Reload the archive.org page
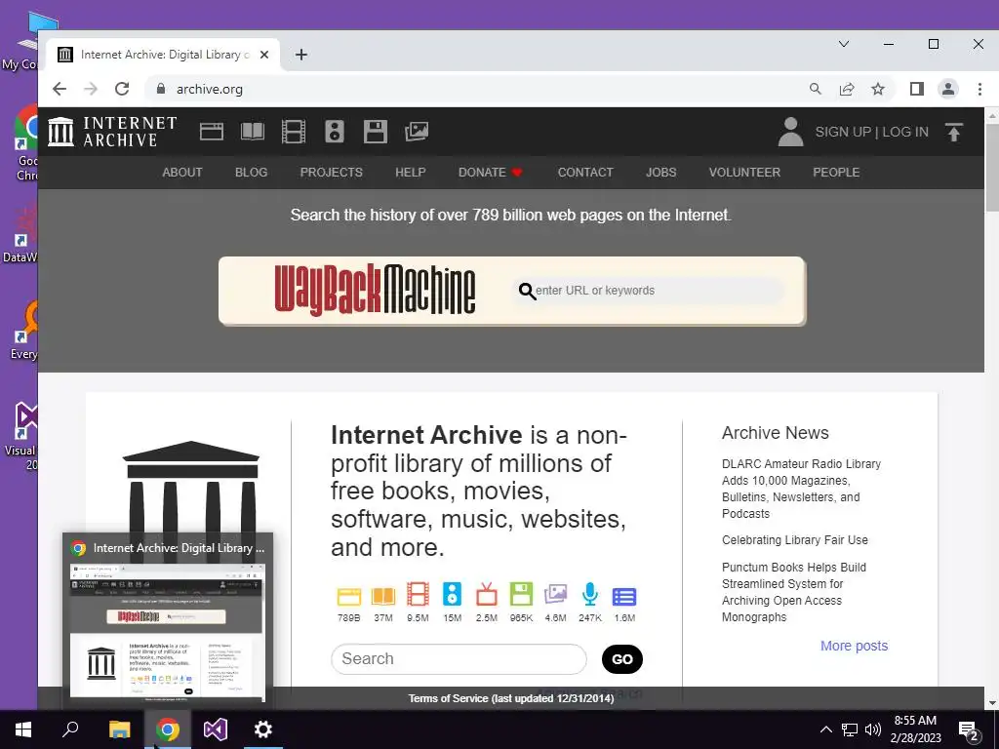Viewport: 999px width, 749px height. pyautogui.click(x=122, y=89)
